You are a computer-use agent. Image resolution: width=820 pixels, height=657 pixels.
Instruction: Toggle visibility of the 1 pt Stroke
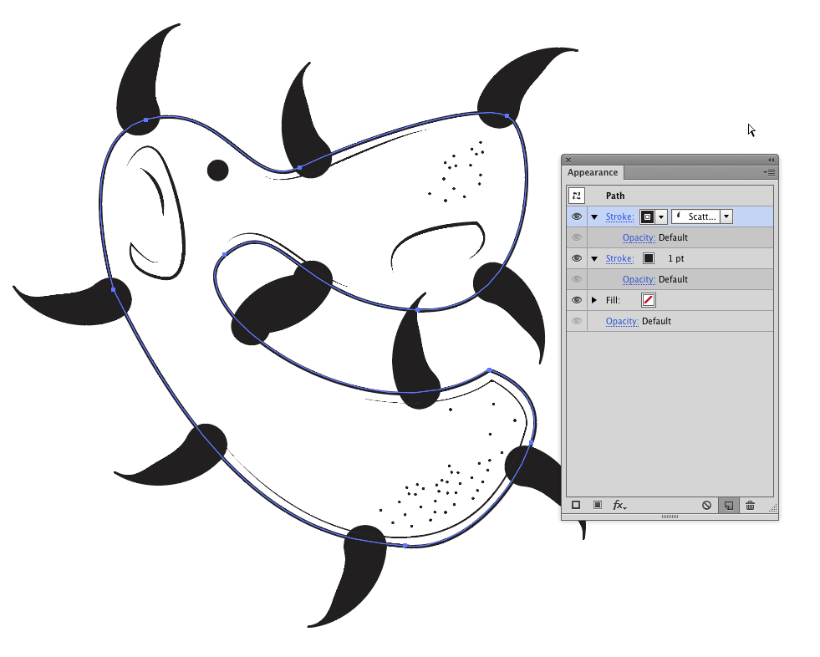point(576,258)
